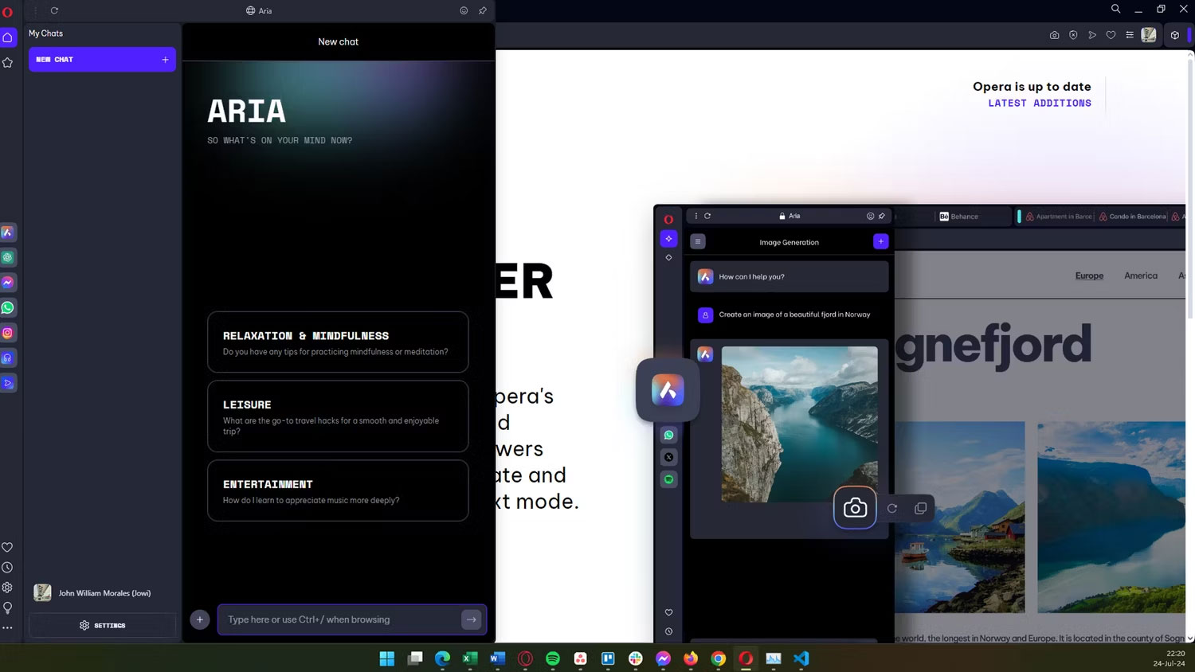Open the Aria AI sidebar icon
Screen dimensions: 1195x672
pyautogui.click(x=8, y=232)
